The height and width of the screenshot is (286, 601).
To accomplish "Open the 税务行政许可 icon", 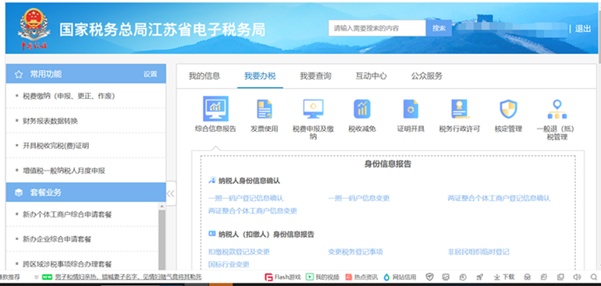I will click(x=459, y=109).
